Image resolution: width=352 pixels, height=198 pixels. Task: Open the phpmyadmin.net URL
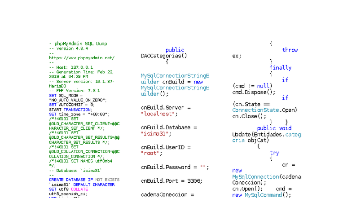81,58
